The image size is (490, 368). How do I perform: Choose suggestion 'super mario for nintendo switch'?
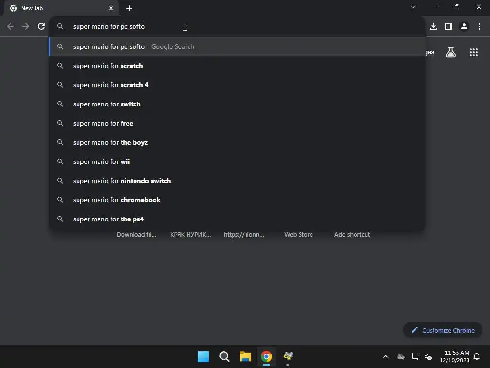tap(237, 181)
